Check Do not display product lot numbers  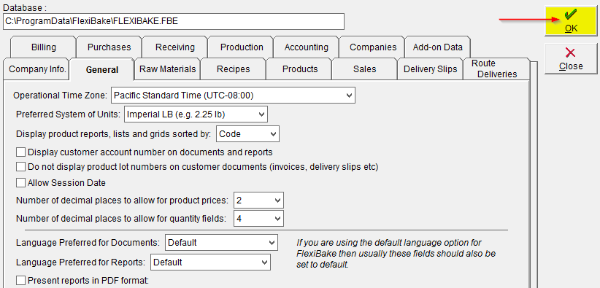[20, 167]
